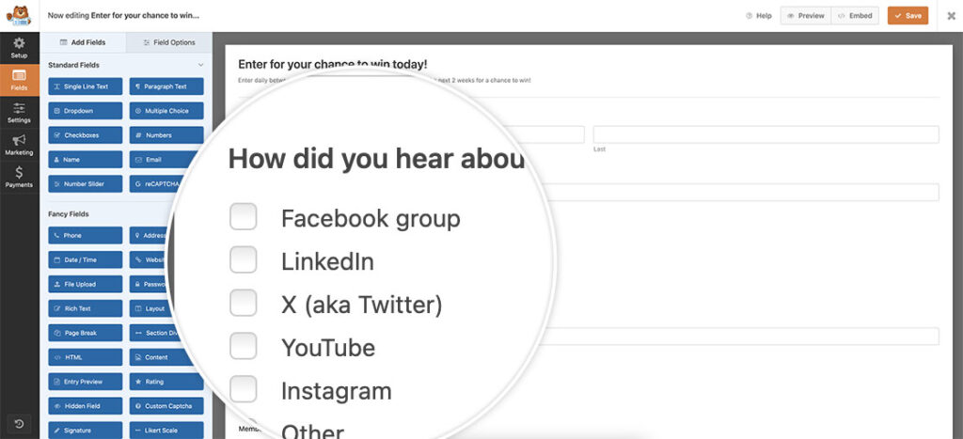Tick the LinkedIn checkbox
The width and height of the screenshot is (963, 439).
tap(244, 259)
